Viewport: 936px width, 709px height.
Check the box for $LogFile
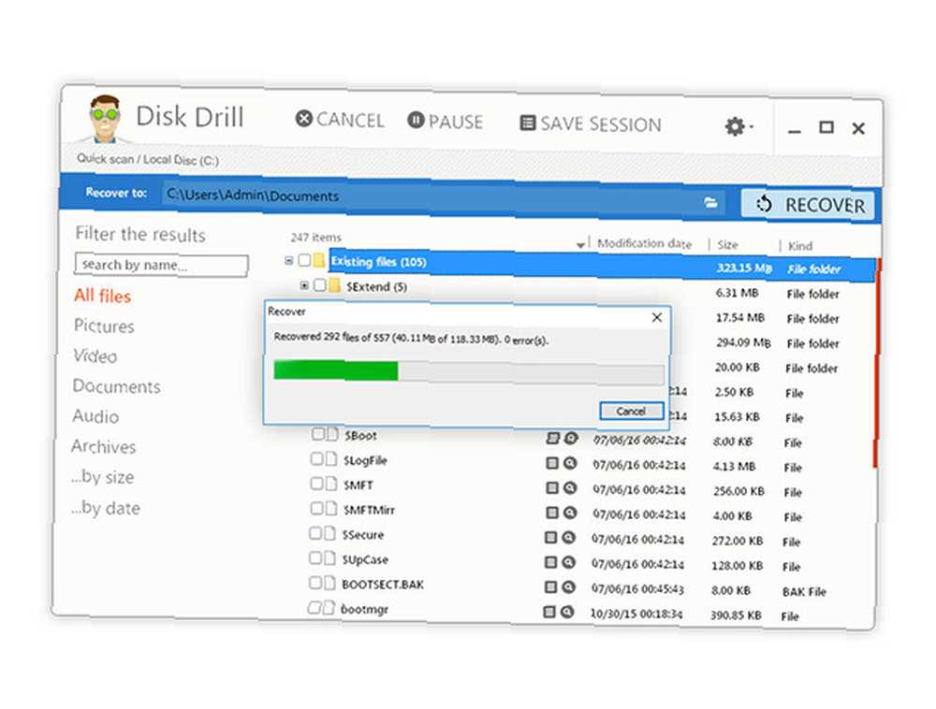coord(316,458)
